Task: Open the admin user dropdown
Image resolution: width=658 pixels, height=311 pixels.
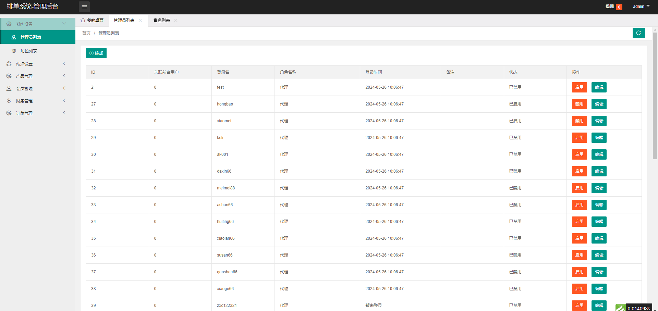Action: pos(641,7)
